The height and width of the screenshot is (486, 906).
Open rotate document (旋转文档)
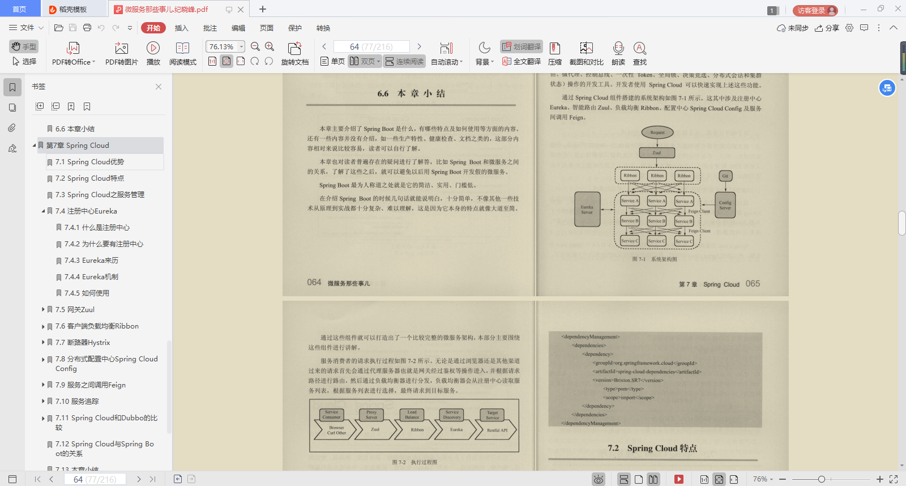coord(295,54)
